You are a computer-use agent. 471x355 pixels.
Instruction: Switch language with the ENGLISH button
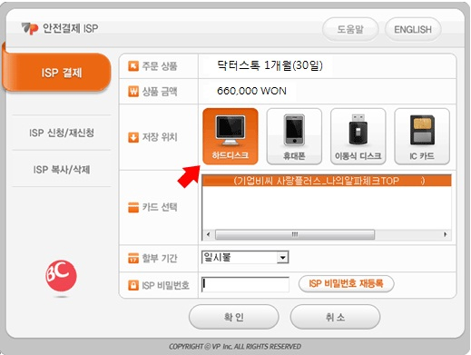[413, 29]
